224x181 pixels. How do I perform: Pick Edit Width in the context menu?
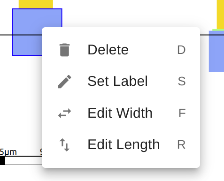point(121,113)
